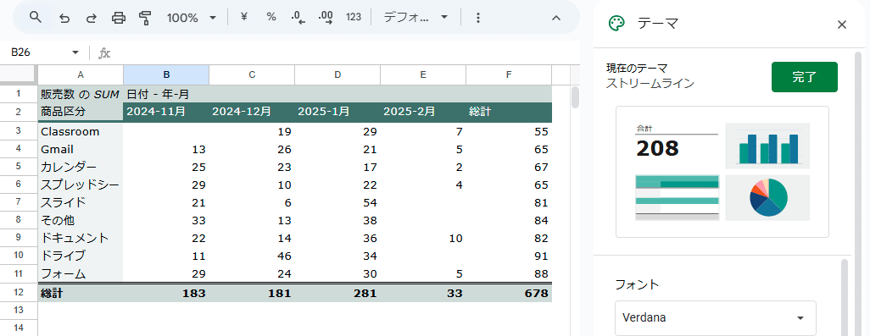
Task: Click the 'Gmail' row label
Action: click(81, 150)
